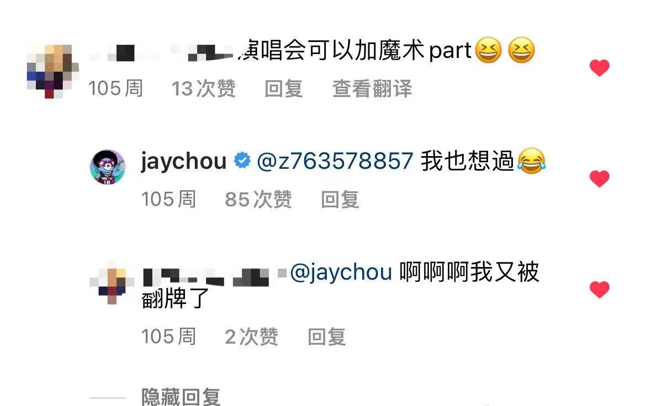This screenshot has width=646, height=406.
Task: Open jaychou's profile avatar
Action: [x=108, y=167]
